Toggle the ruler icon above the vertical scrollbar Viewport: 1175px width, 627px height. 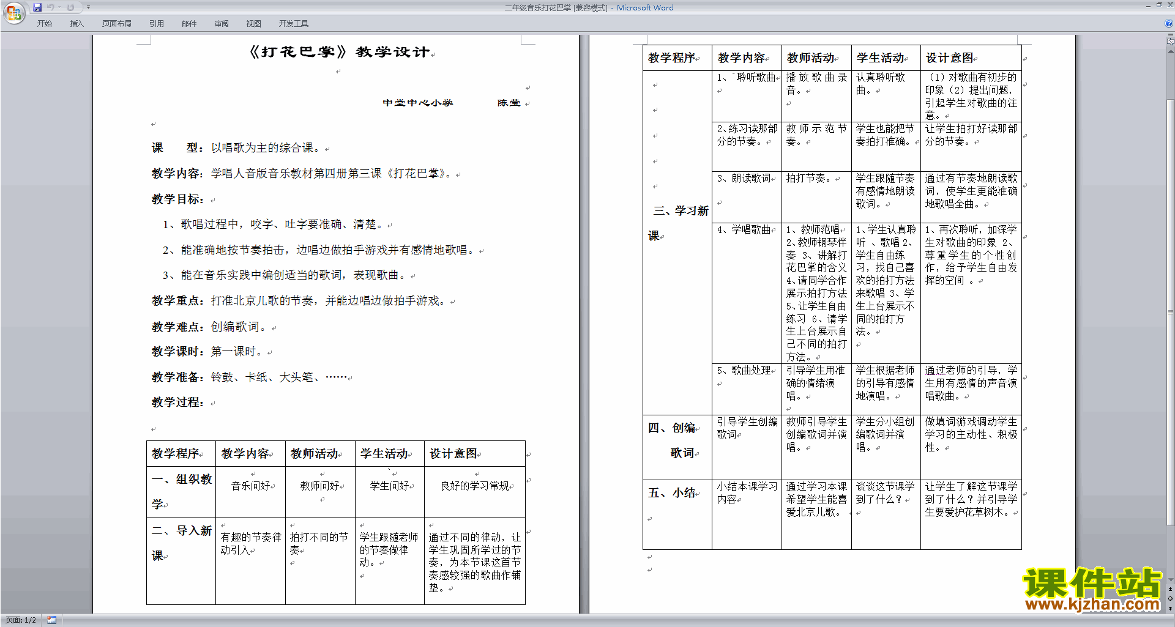click(1171, 42)
